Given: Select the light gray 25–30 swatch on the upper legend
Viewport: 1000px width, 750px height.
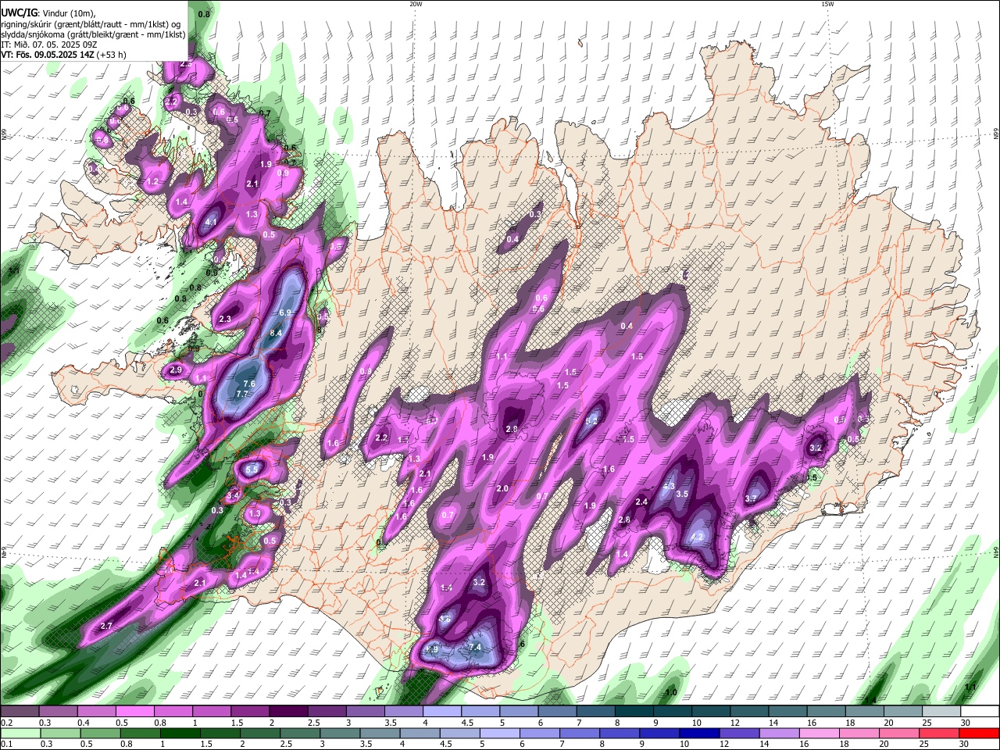Looking at the screenshot, I should coord(941,712).
